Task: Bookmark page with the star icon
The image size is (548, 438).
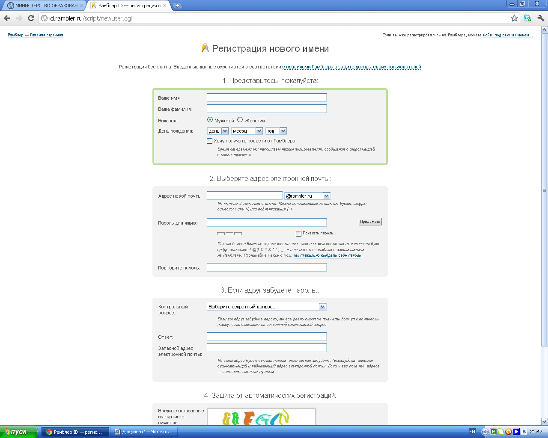Action: coord(514,18)
